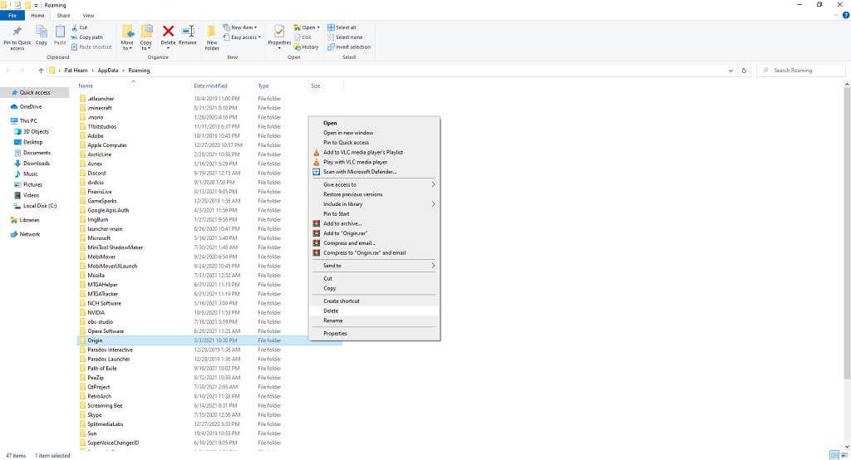The image size is (851, 460).
Task: Choose Add to VLC media player's Playlist
Action: click(374, 153)
